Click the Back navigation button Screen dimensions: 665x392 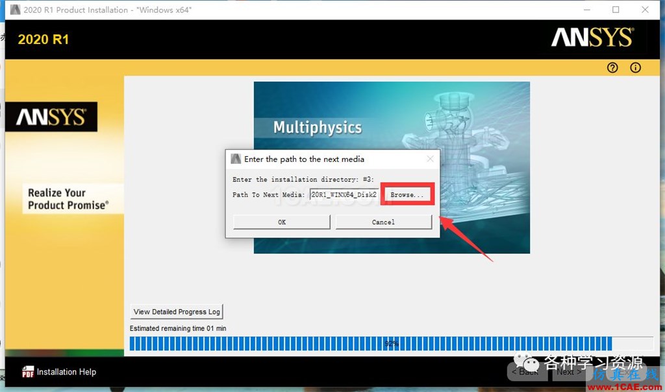coord(529,372)
